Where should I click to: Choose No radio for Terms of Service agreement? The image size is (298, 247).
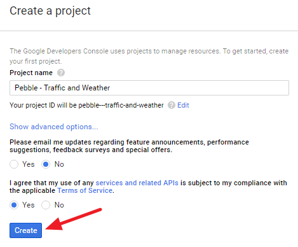tap(46, 205)
